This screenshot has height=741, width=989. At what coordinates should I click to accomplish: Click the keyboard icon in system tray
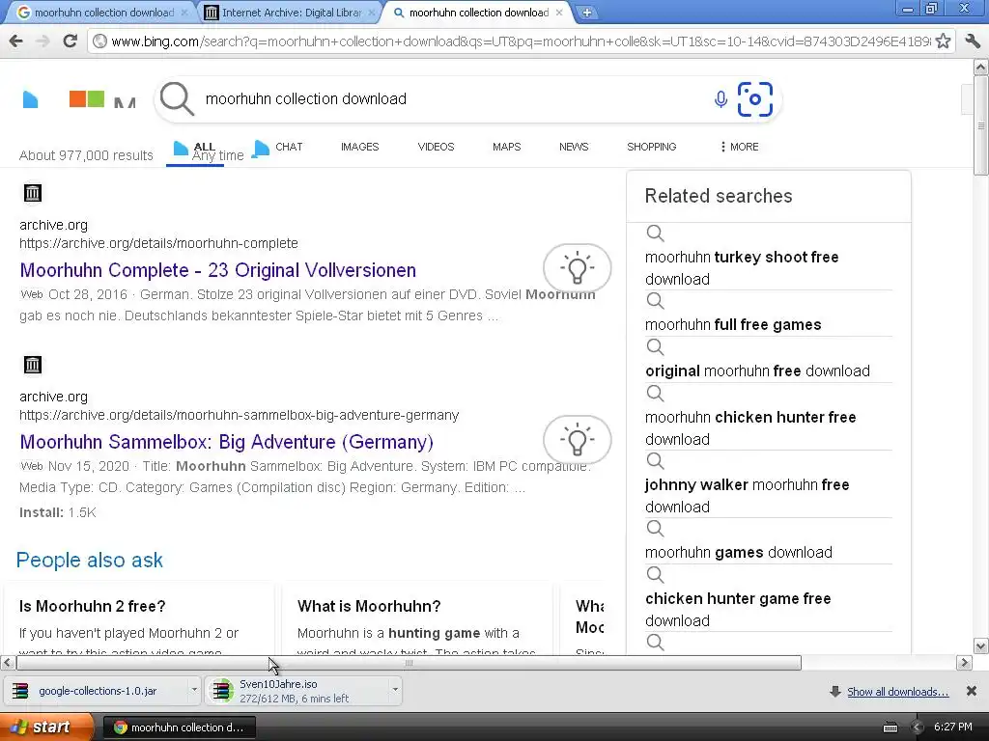pos(890,727)
